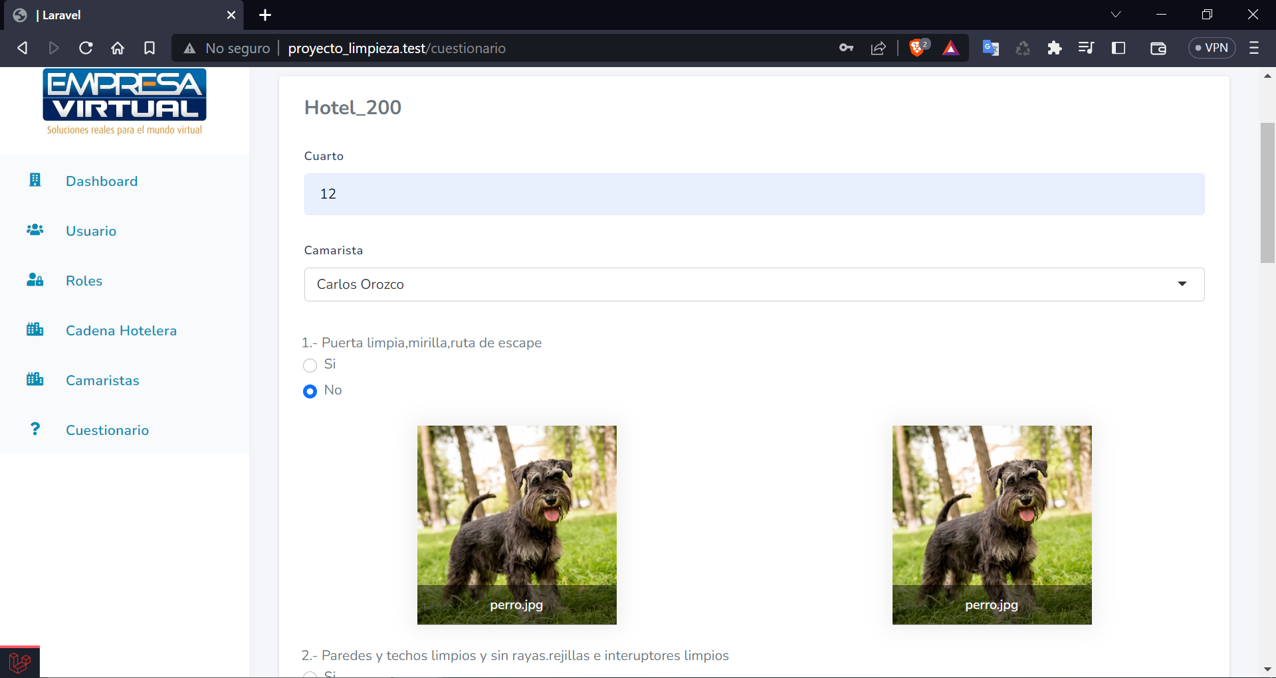The height and width of the screenshot is (678, 1276).
Task: Open the tab search dropdown arrow
Action: [1116, 14]
